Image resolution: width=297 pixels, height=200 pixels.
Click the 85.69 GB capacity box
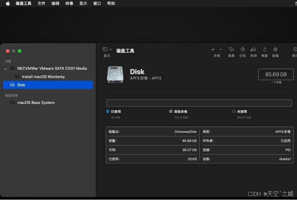(x=276, y=74)
